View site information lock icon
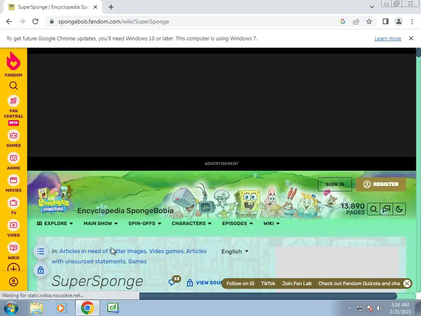This screenshot has width=421, height=316. (x=52, y=21)
